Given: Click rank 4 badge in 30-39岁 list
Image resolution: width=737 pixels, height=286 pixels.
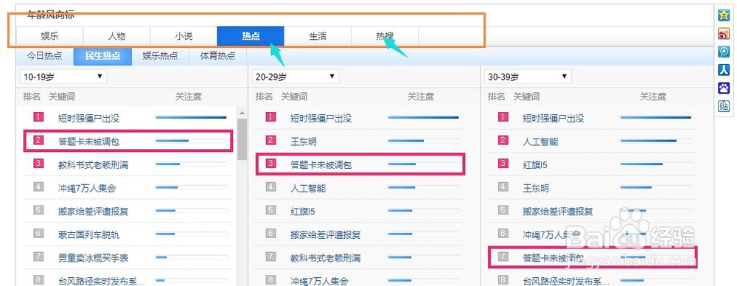Looking at the screenshot, I should [x=503, y=186].
